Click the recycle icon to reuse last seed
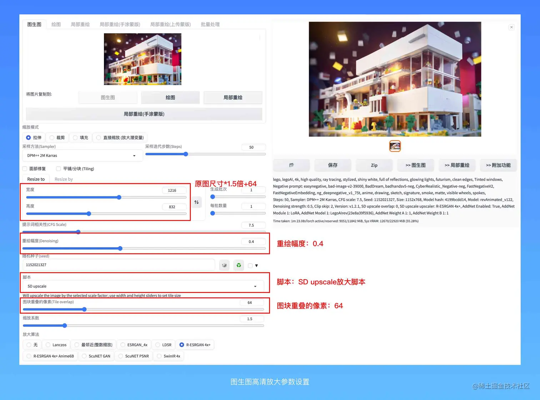 click(238, 265)
